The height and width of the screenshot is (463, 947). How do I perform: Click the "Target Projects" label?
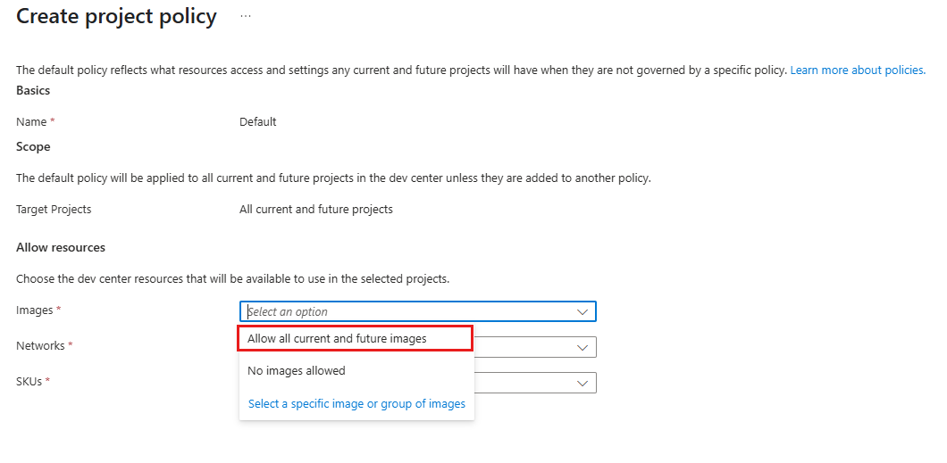pyautogui.click(x=54, y=209)
